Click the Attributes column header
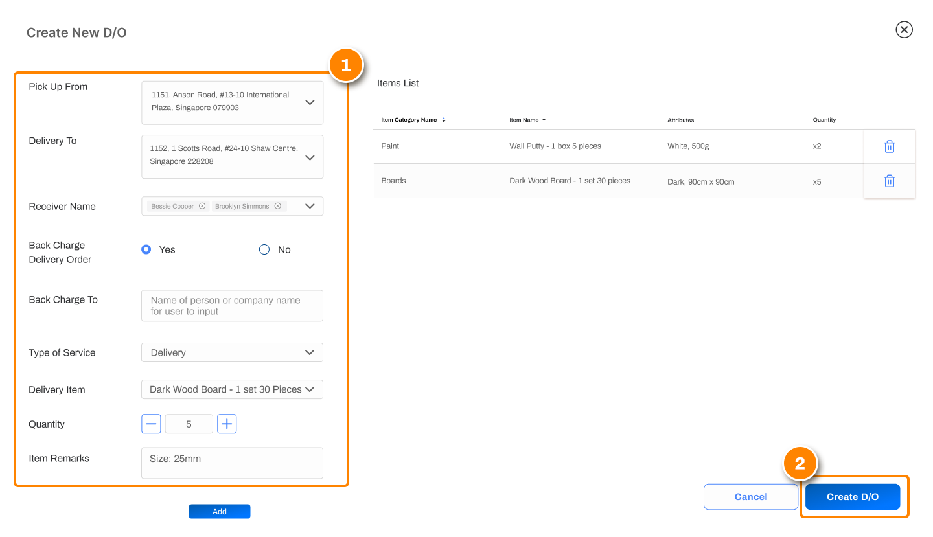This screenshot has height=537, width=933. tap(681, 120)
